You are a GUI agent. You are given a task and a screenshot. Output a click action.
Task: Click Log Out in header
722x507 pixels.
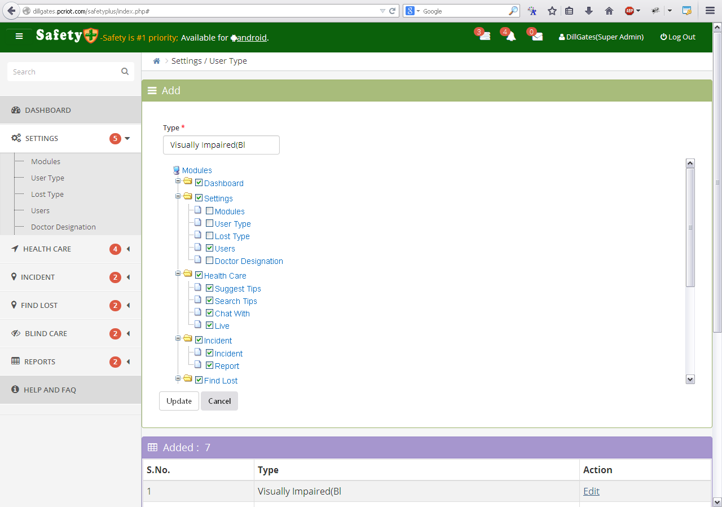click(677, 37)
